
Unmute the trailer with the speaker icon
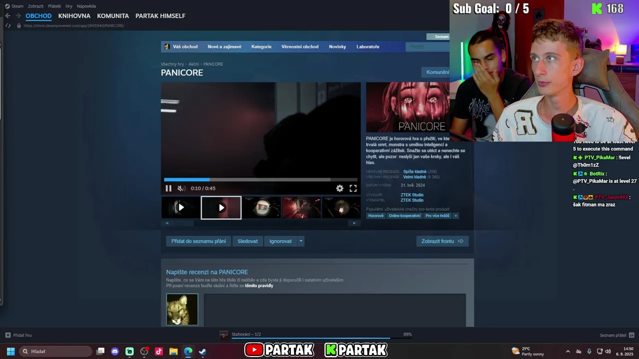click(x=182, y=188)
